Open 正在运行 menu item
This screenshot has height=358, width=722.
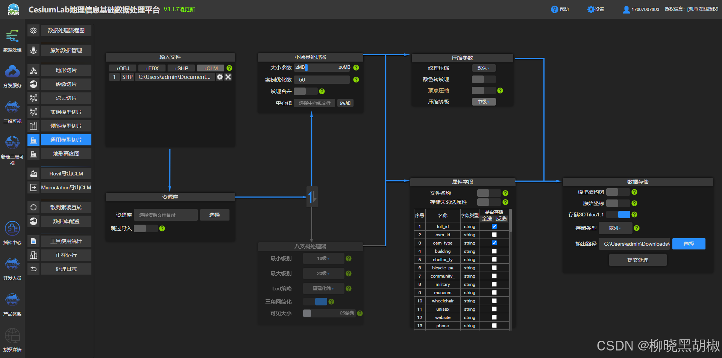coord(66,255)
